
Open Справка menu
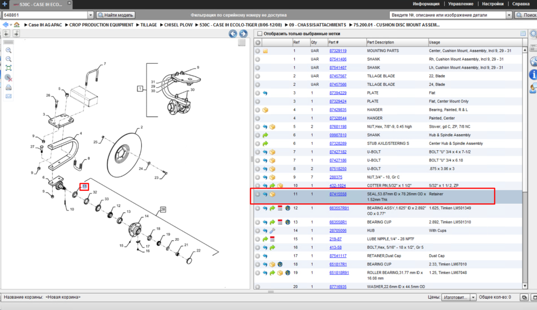coord(521,4)
